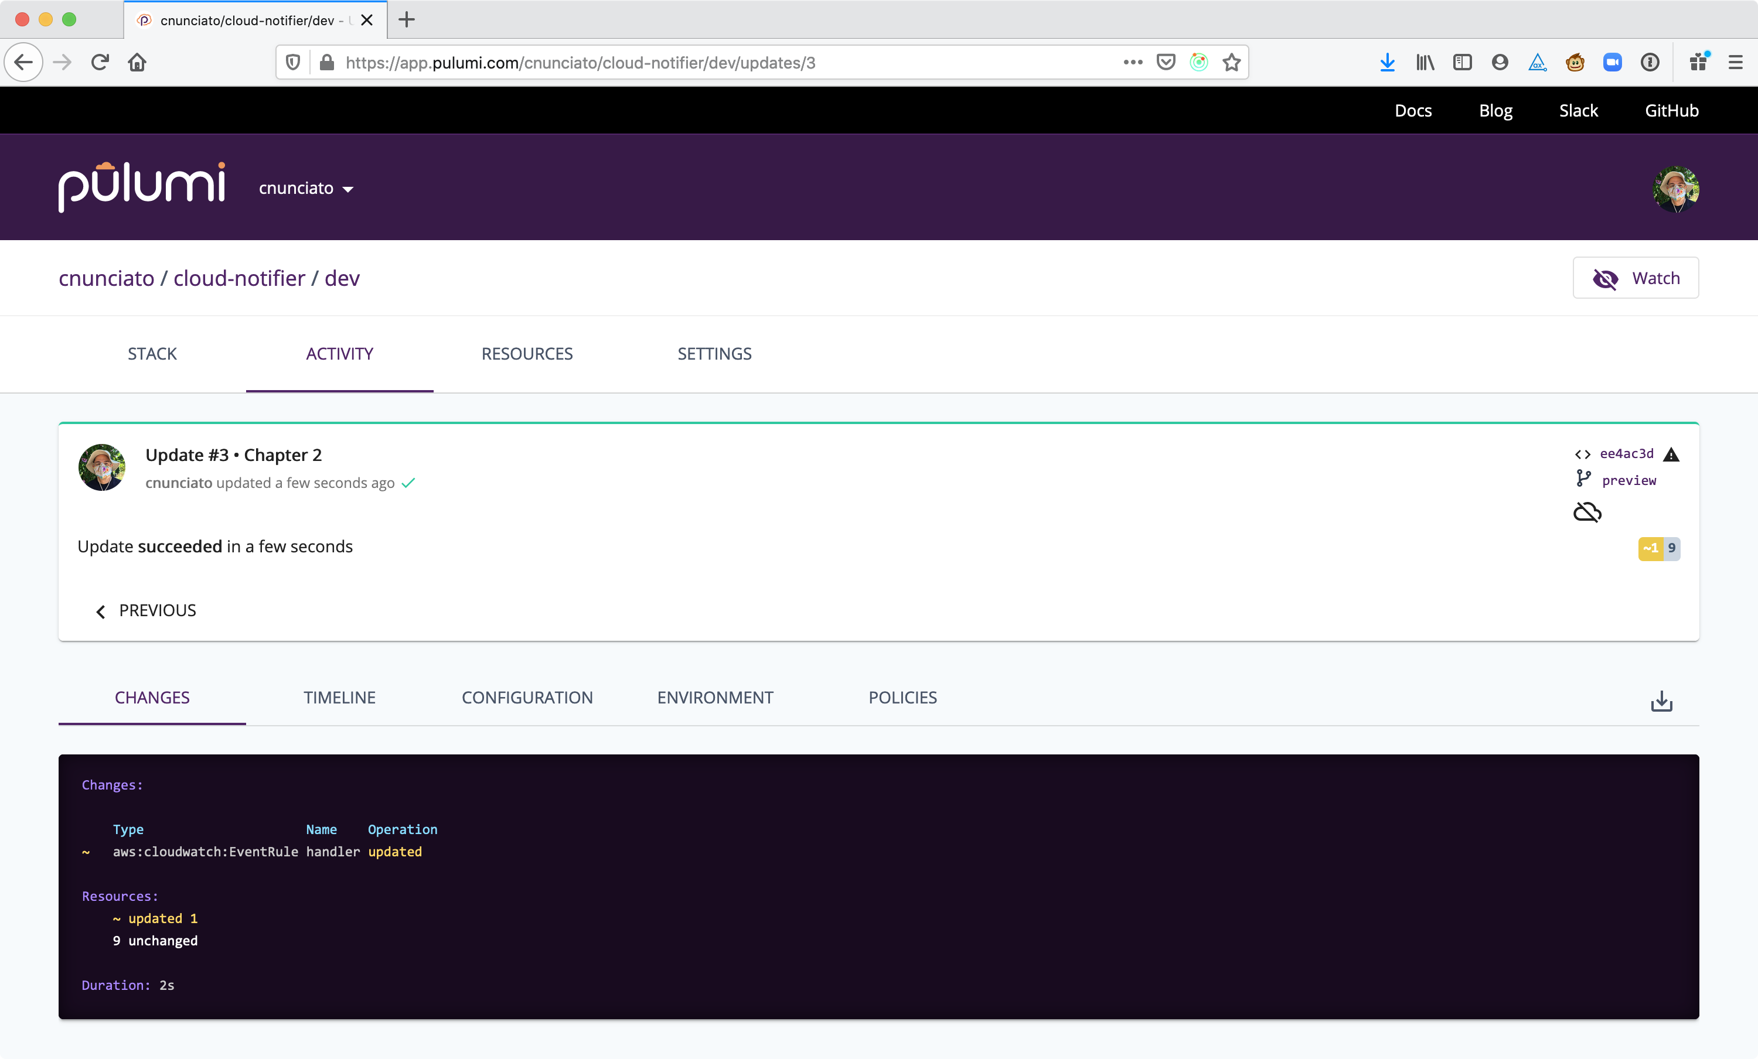Open the Firefox hamburger menu
Screen dimensions: 1758x1059
tap(1736, 63)
